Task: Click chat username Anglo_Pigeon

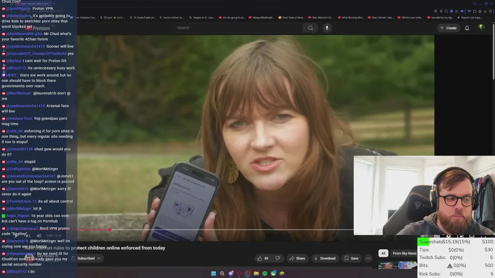Action: pyautogui.click(x=18, y=216)
